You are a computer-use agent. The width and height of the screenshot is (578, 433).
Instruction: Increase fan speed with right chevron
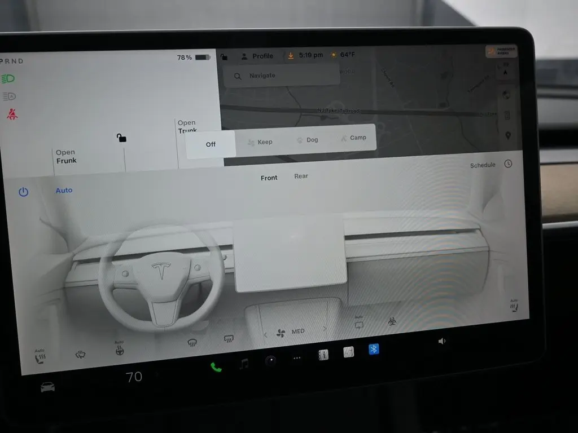pos(325,328)
